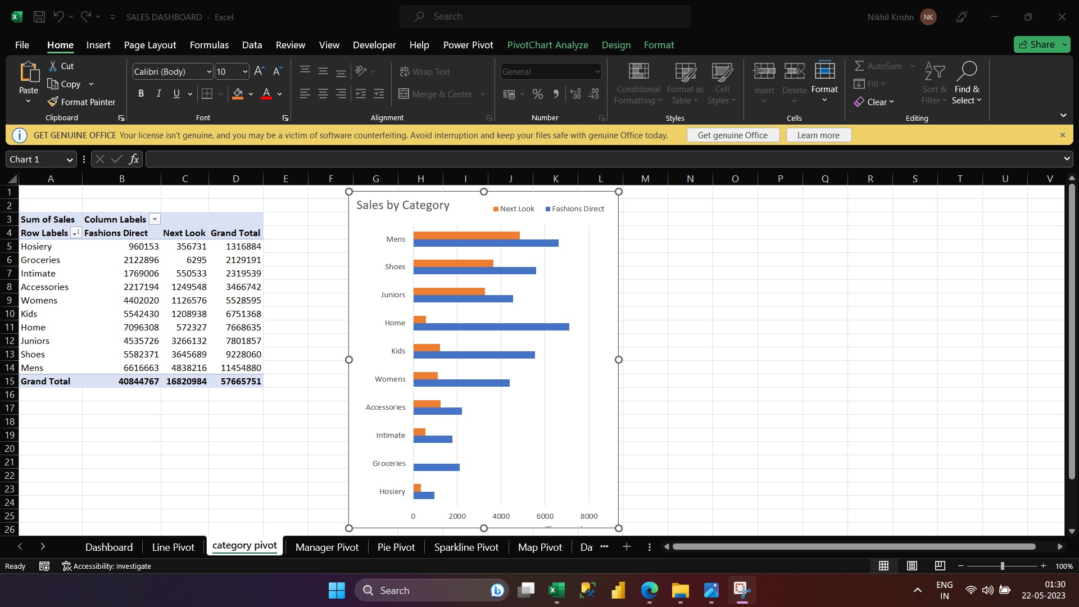1079x607 pixels.
Task: Click the Learn more button
Action: tap(818, 135)
